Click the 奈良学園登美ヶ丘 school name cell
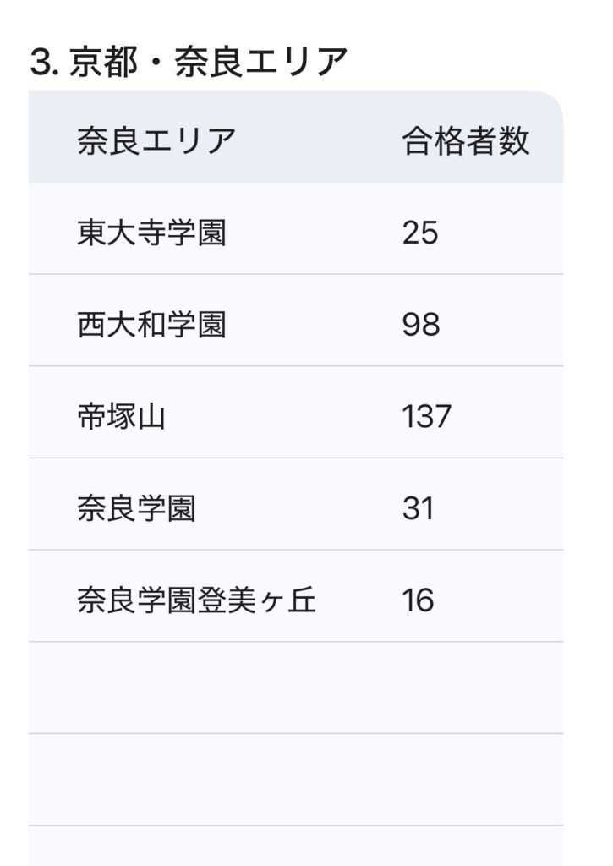Image resolution: width=613 pixels, height=866 pixels. 196,601
